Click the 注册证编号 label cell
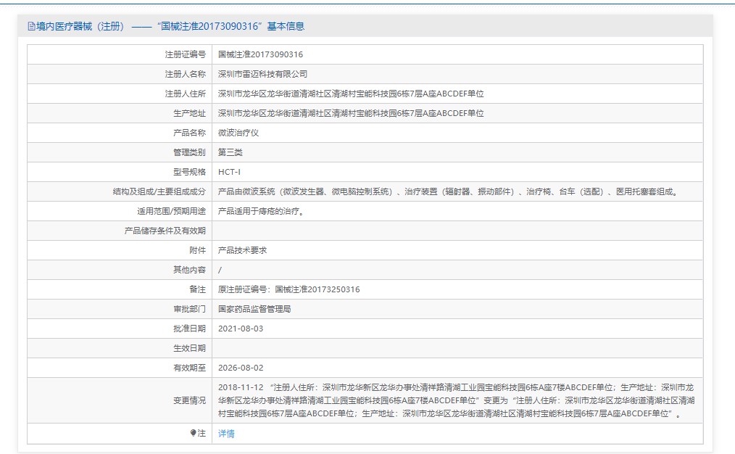 click(185, 54)
